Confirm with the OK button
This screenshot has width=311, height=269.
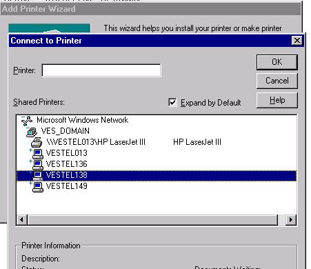(x=277, y=62)
